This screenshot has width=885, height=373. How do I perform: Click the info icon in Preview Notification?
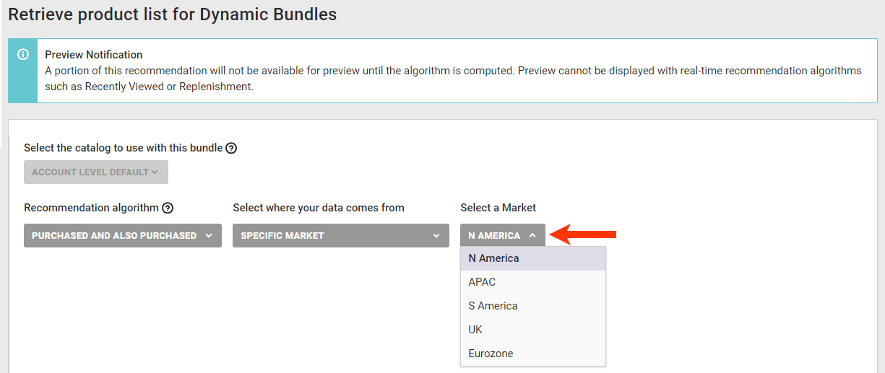tap(23, 55)
